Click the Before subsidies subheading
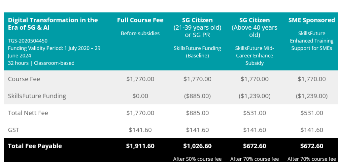The image size is (338, 162). [140, 33]
